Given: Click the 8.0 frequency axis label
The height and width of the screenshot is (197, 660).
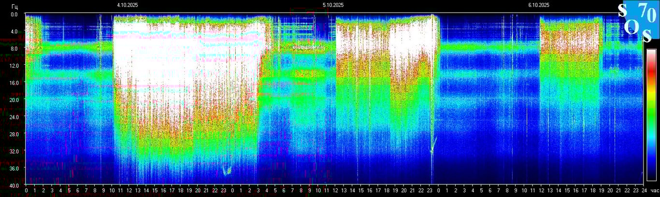Looking at the screenshot, I should [x=14, y=48].
